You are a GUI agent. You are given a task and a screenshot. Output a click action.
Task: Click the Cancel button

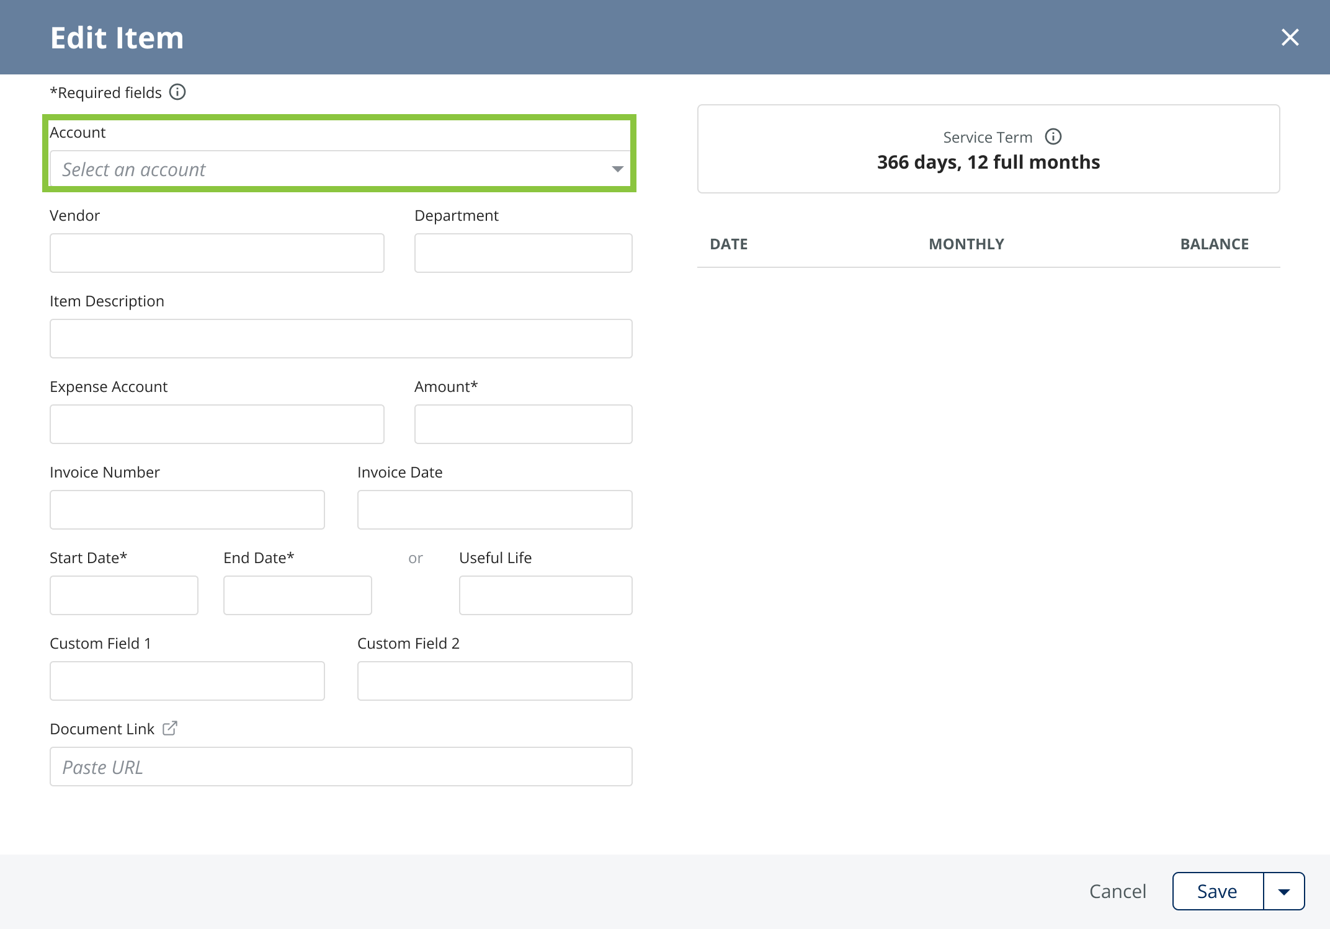pos(1118,891)
